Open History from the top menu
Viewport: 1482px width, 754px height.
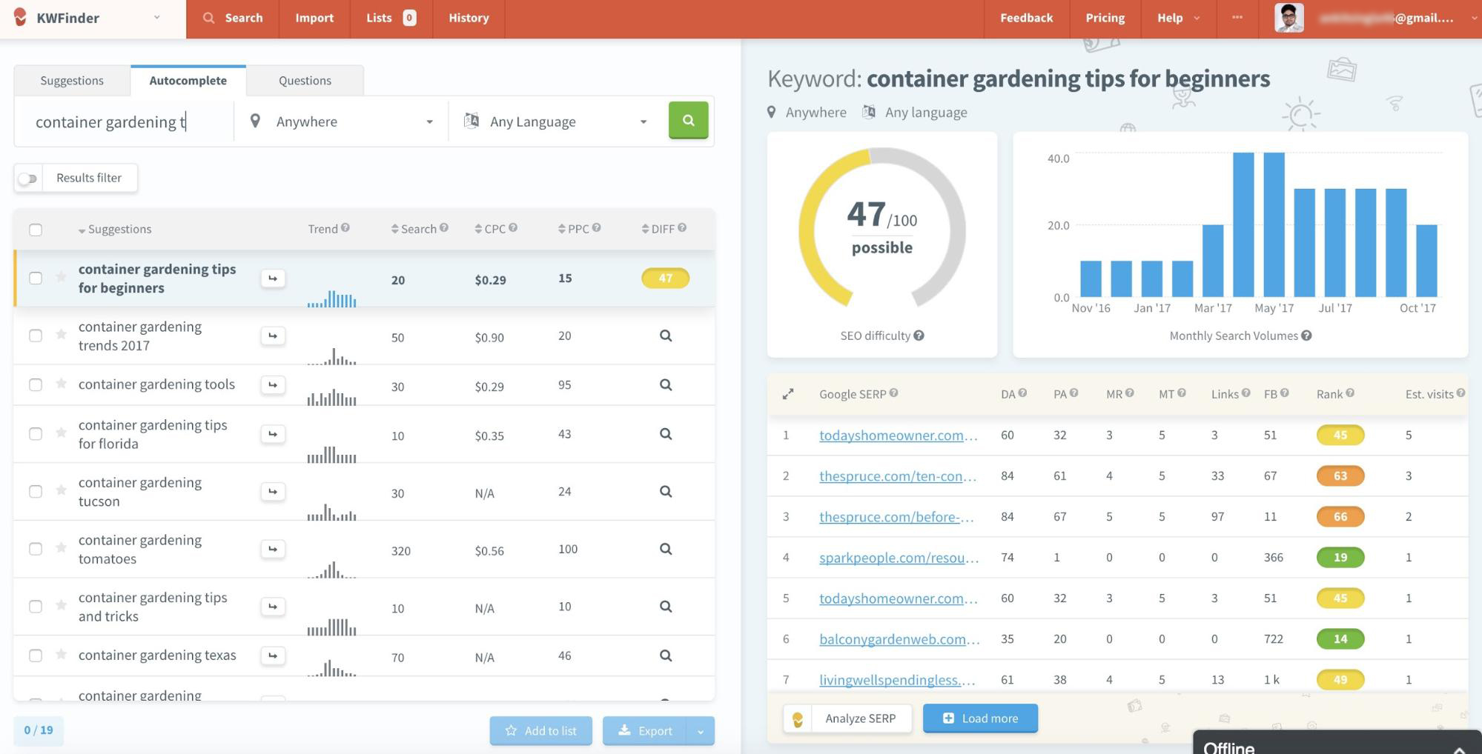[x=468, y=18]
